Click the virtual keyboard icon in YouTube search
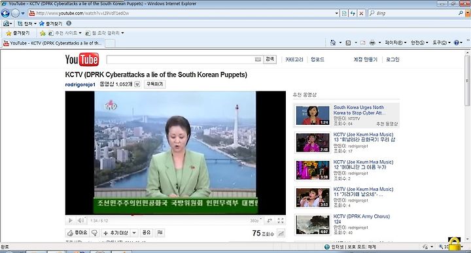This screenshot has height=253, width=471. tap(258, 59)
